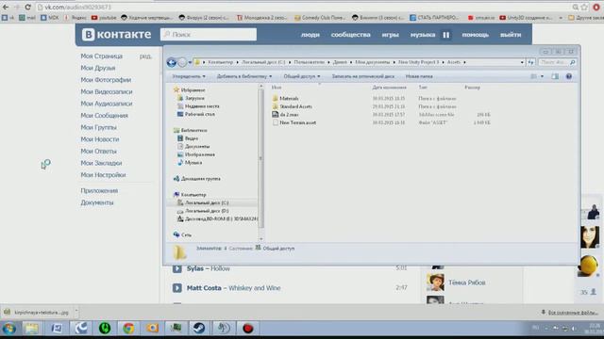Select Локальный диск (C:) in tree
This screenshot has width=604, height=339.
pyautogui.click(x=207, y=203)
